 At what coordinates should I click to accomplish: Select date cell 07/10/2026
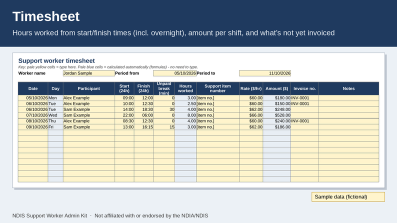pyautogui.click(x=33, y=115)
